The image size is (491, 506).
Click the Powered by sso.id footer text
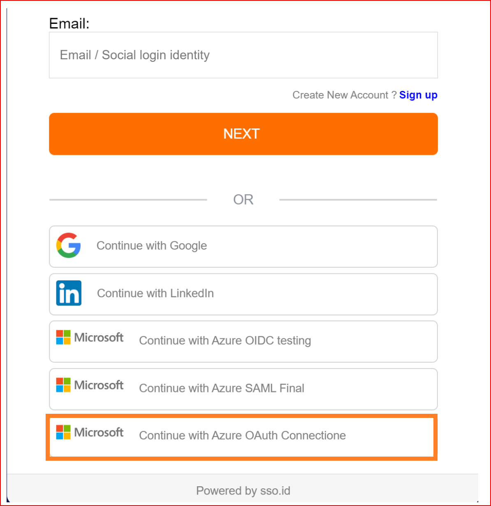[x=243, y=491]
